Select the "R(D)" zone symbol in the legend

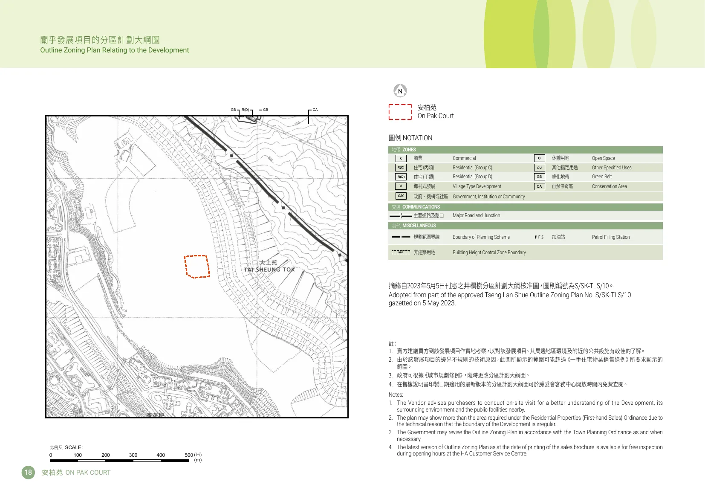tap(401, 177)
